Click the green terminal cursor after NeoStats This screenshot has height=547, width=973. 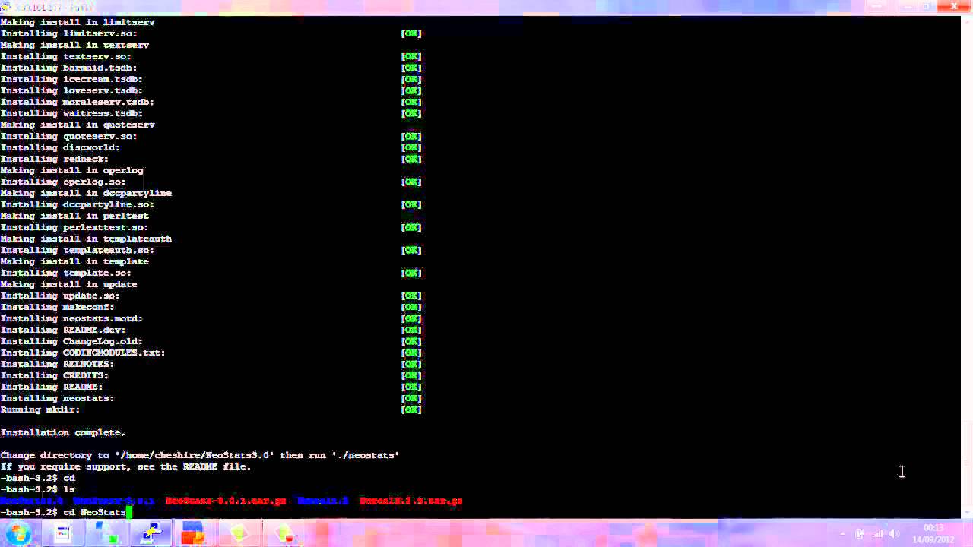(x=130, y=513)
